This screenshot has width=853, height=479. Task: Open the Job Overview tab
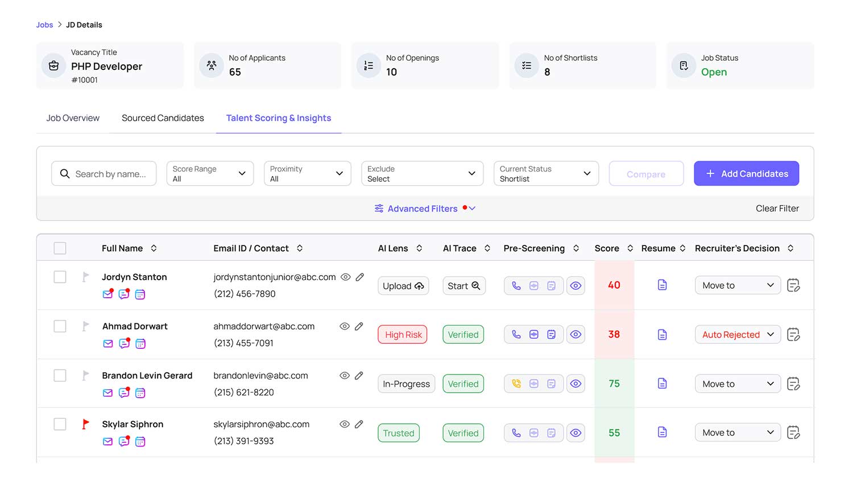73,118
